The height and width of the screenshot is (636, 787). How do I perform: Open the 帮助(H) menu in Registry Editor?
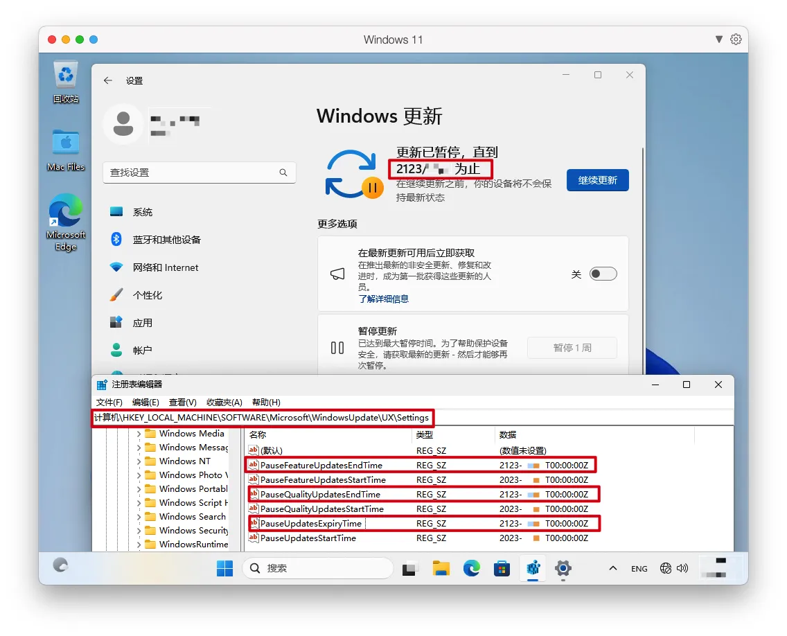coord(266,402)
